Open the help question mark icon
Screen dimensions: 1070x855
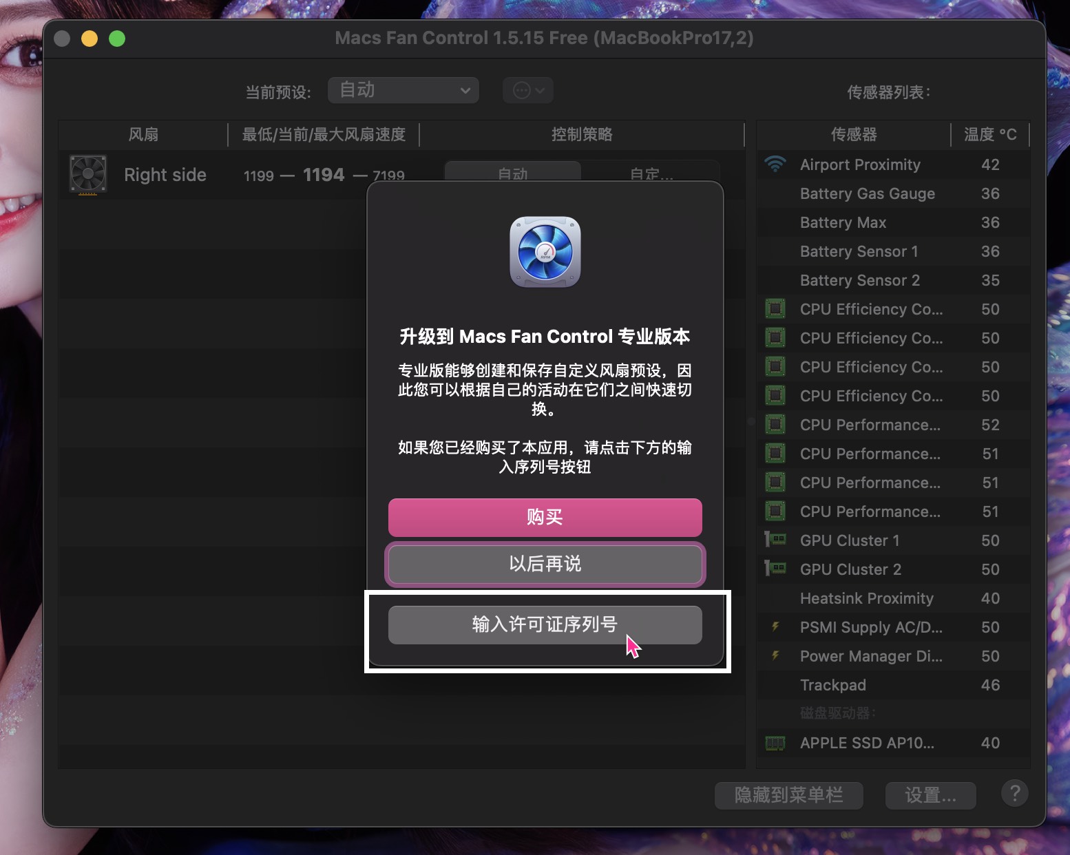click(1014, 793)
